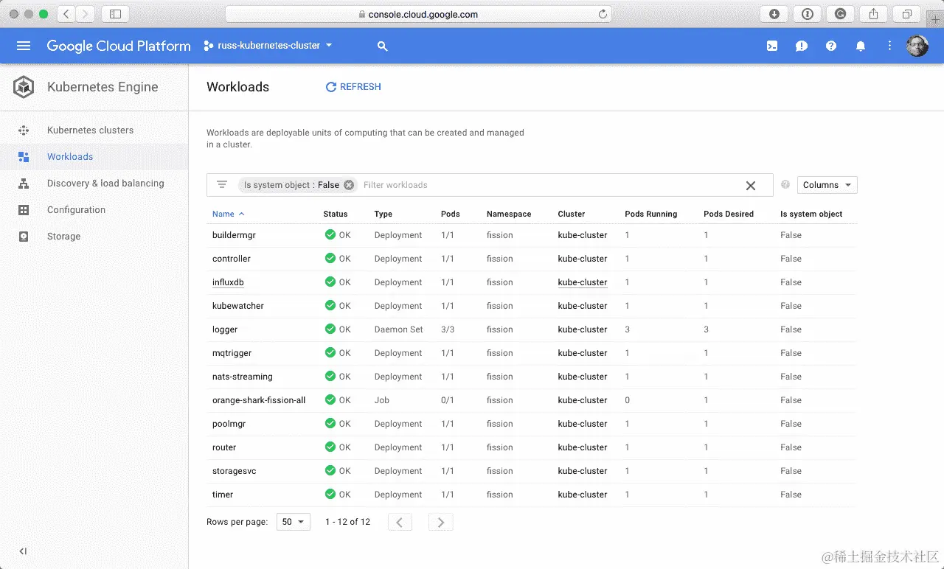Click the Storage sidebar icon

tap(24, 237)
